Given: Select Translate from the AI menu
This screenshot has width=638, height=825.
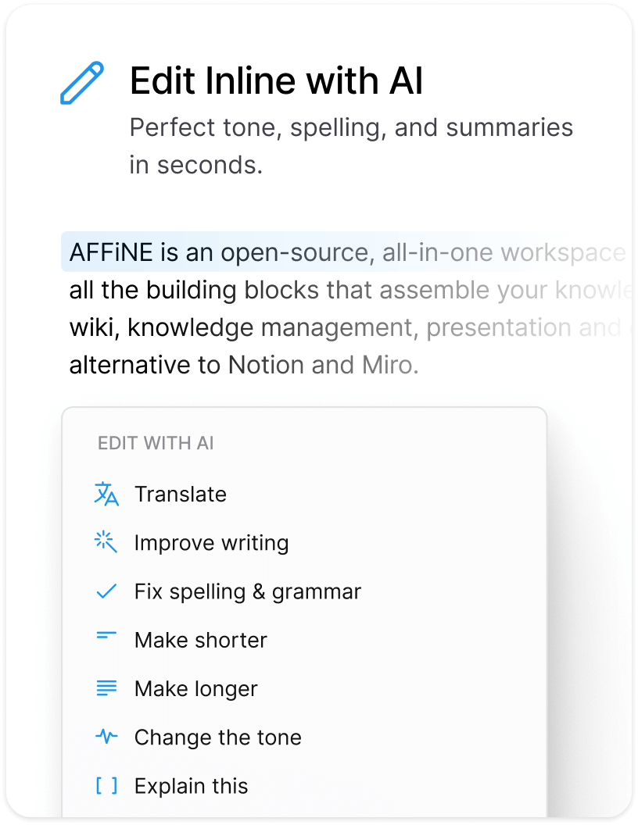Looking at the screenshot, I should click(x=181, y=495).
